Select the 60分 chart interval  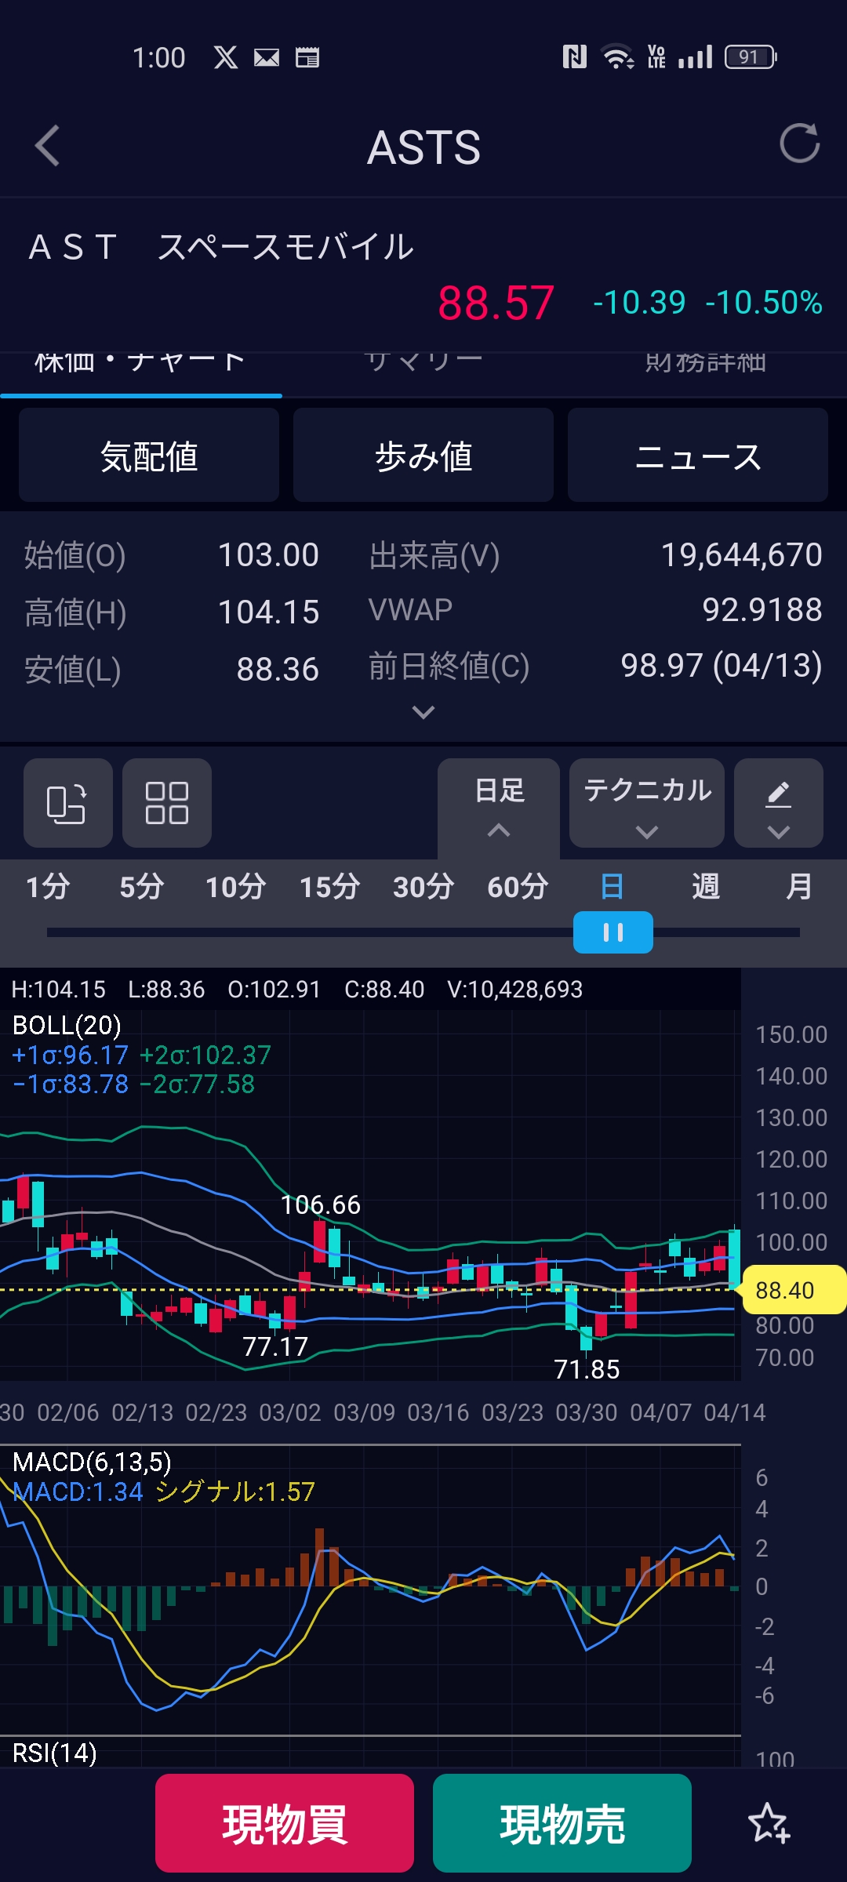[x=518, y=887]
